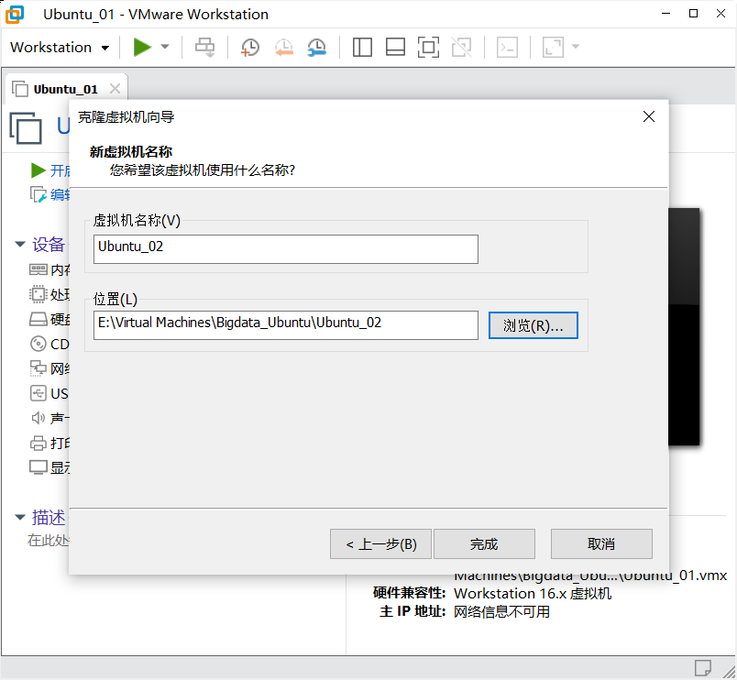The image size is (737, 680).
Task: Select the memory device row
Action: [x=49, y=269]
